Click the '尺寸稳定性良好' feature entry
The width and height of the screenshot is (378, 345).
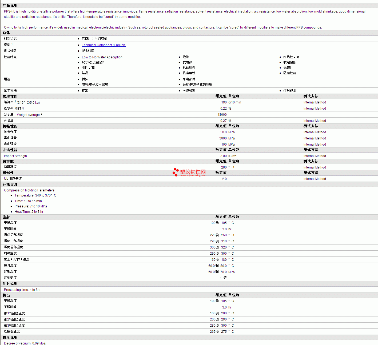(x=93, y=62)
